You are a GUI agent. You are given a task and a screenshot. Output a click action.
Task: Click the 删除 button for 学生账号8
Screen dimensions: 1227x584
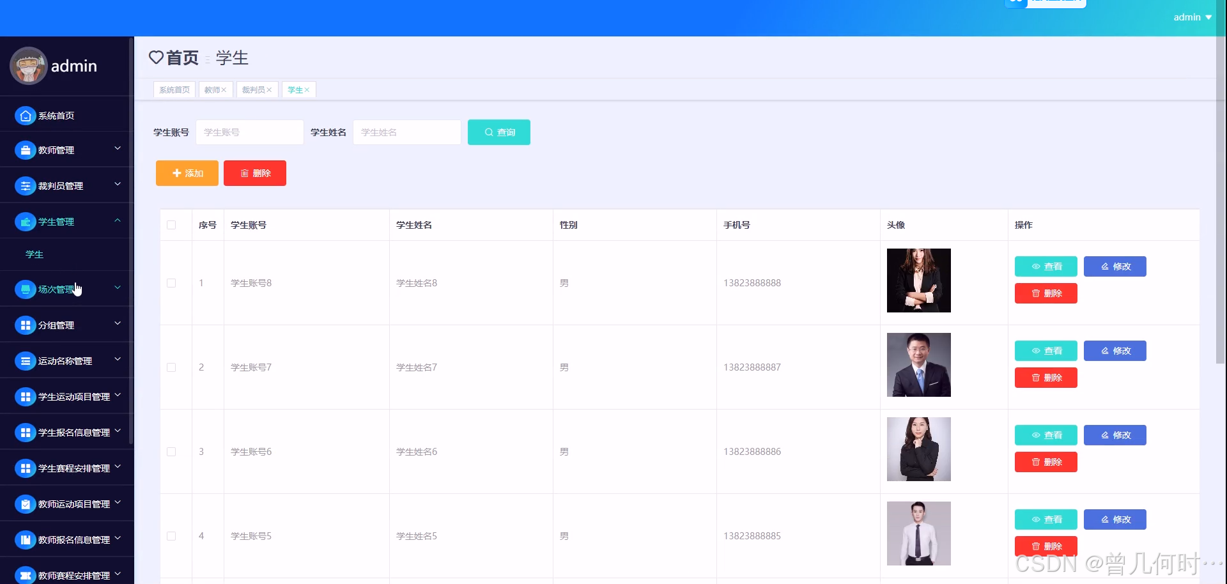click(x=1046, y=293)
